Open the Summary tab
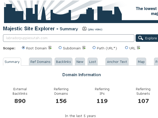This screenshot has width=158, height=118. click(x=12, y=62)
